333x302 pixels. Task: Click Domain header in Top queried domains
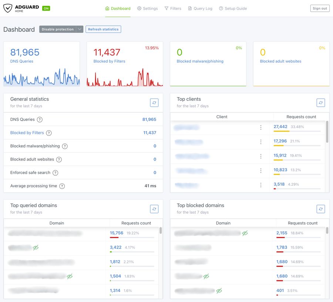click(57, 223)
